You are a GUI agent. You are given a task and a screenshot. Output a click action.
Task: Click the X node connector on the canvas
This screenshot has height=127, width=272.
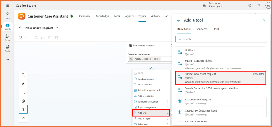pos(151,68)
